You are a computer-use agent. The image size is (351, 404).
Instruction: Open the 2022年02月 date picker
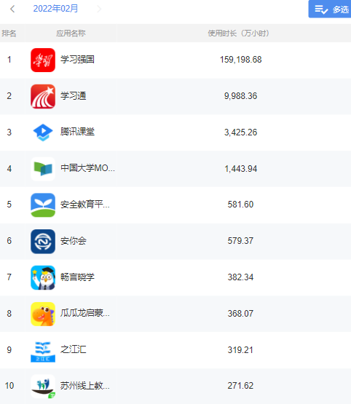coord(55,9)
